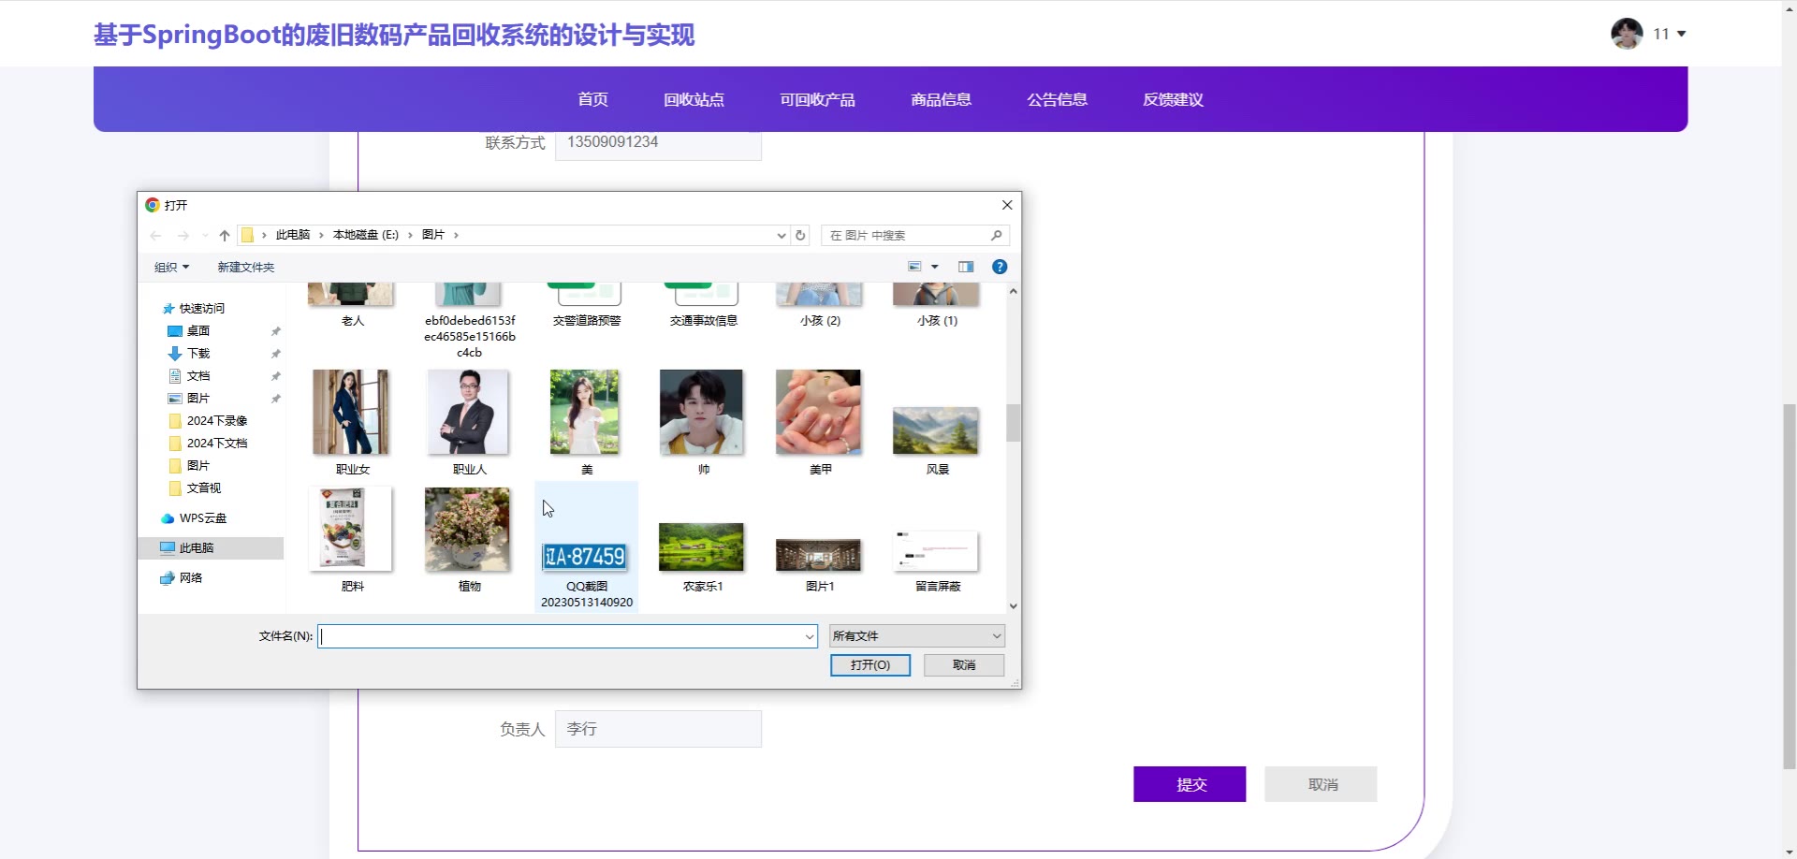Toggle the preview pane icon
This screenshot has width=1797, height=859.
tap(966, 267)
